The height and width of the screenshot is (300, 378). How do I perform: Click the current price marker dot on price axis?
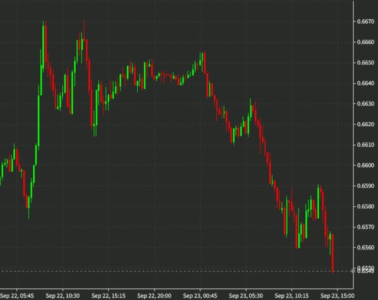(x=353, y=271)
